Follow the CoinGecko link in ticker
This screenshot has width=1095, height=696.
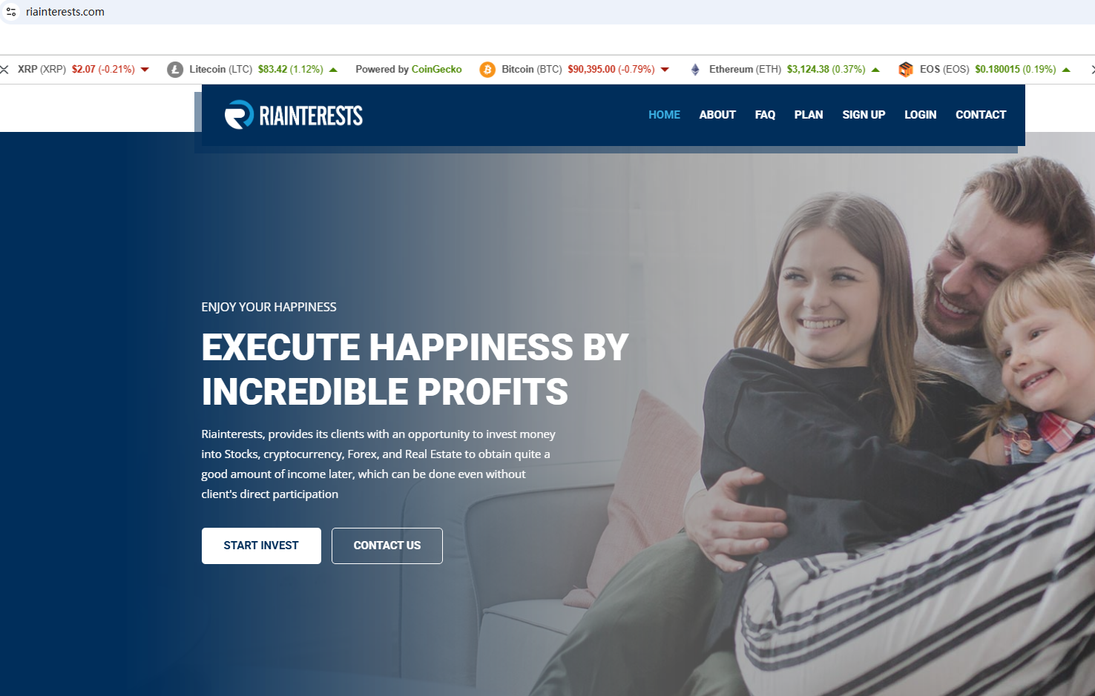pos(436,69)
